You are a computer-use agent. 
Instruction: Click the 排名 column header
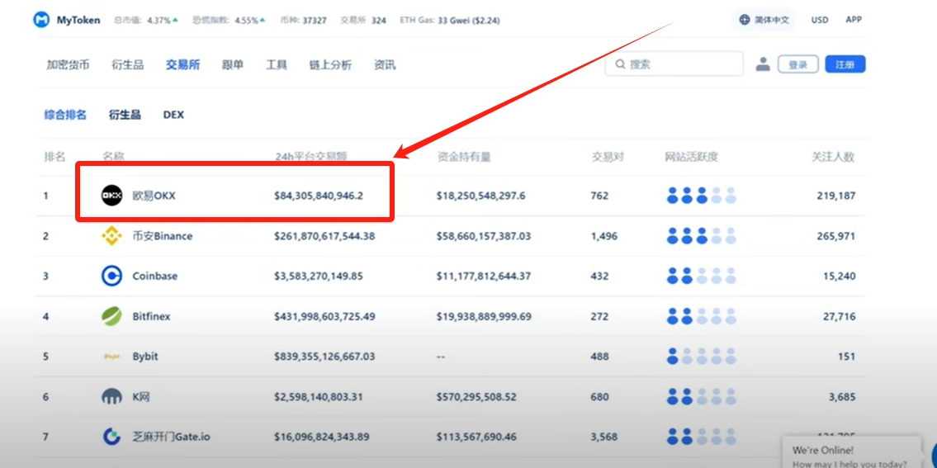click(x=54, y=157)
